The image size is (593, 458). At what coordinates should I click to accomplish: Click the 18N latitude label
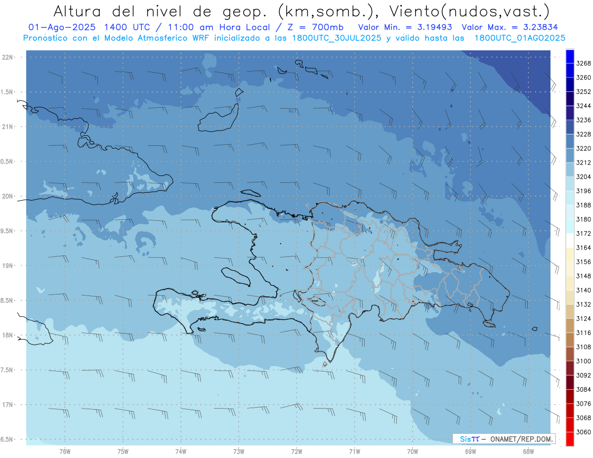(x=7, y=335)
